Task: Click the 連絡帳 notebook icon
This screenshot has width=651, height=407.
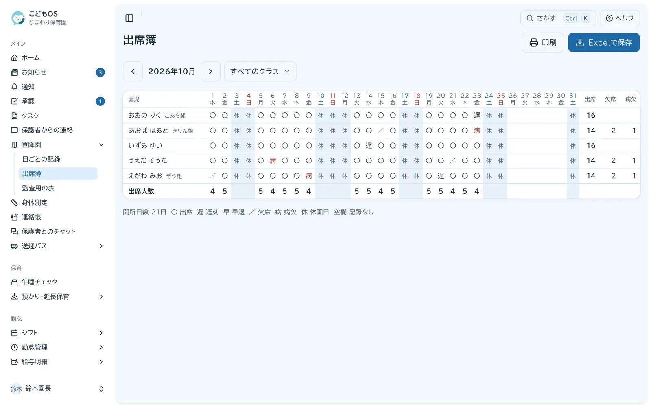Action: point(15,217)
